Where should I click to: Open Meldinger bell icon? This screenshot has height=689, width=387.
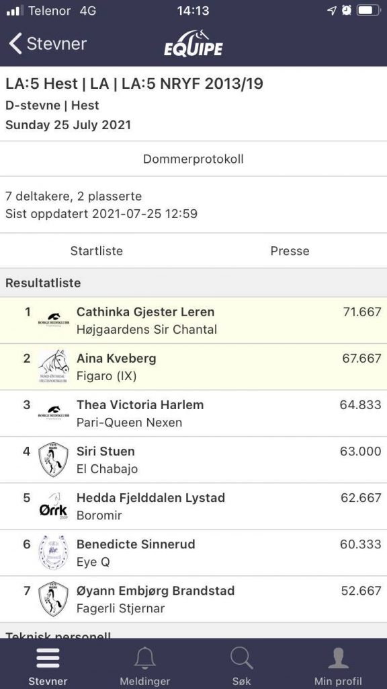(x=145, y=659)
